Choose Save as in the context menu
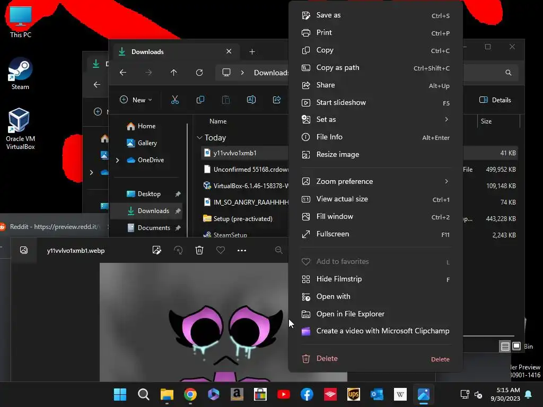Screen dimensions: 543x407 [376, 15]
